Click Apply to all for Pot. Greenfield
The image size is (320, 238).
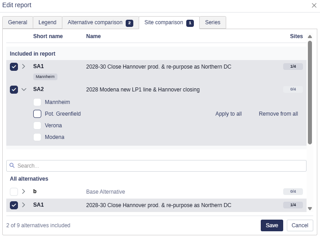pyautogui.click(x=228, y=114)
